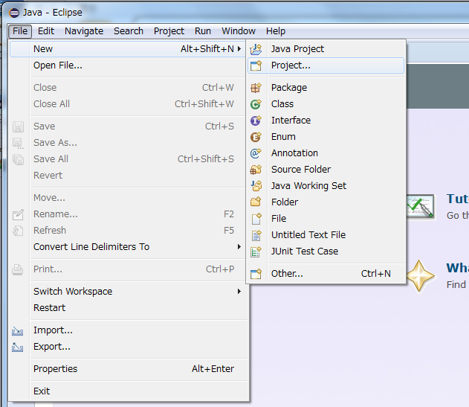Expand Convert Line Delimiters To submenu arrow
Viewport: 469px width, 407px height.
[239, 247]
